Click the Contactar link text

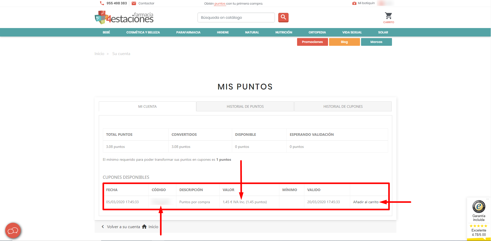point(146,3)
